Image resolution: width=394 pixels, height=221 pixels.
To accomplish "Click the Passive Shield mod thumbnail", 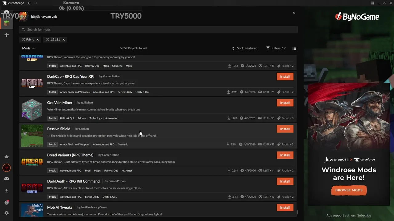I will (x=32, y=136).
